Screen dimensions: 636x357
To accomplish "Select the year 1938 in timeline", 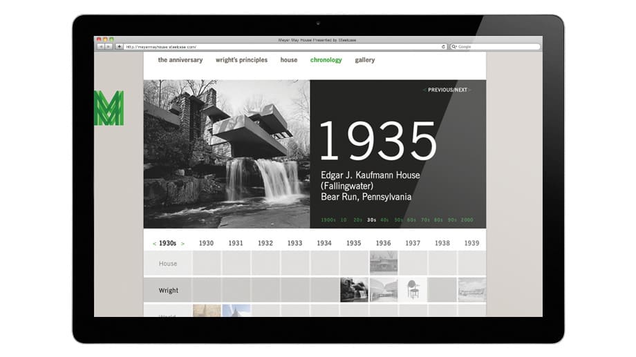I will click(x=442, y=243).
